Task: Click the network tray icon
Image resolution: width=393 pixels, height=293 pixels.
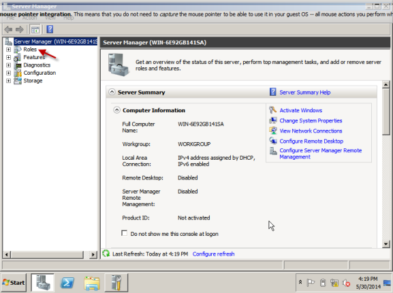Action: click(334, 283)
